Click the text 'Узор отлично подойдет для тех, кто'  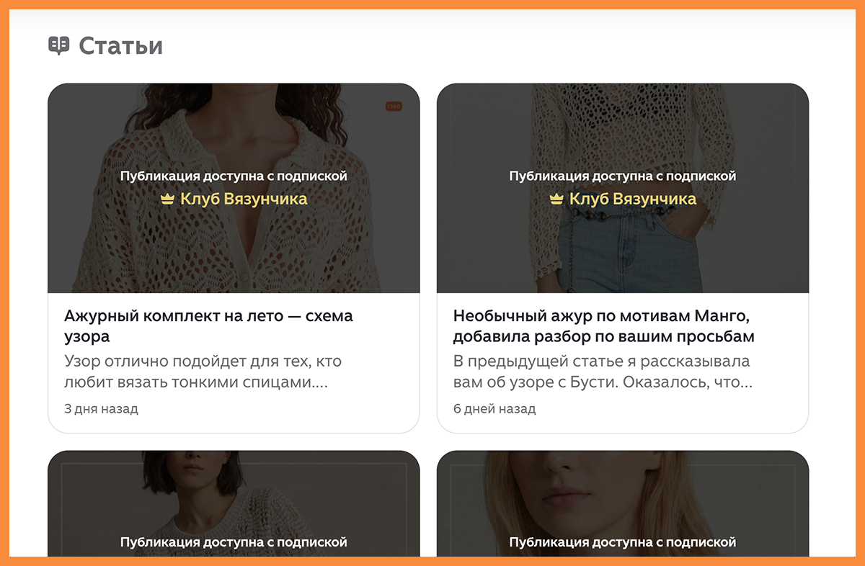[203, 361]
